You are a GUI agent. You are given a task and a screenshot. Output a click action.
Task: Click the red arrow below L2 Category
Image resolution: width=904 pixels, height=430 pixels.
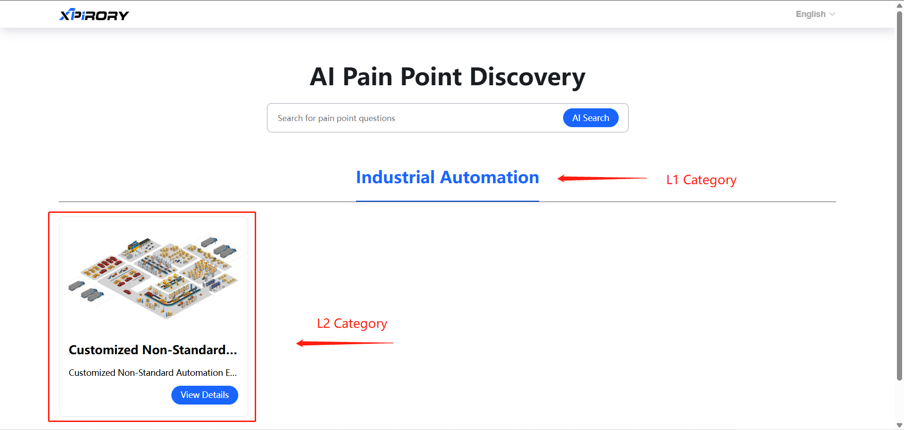(345, 343)
